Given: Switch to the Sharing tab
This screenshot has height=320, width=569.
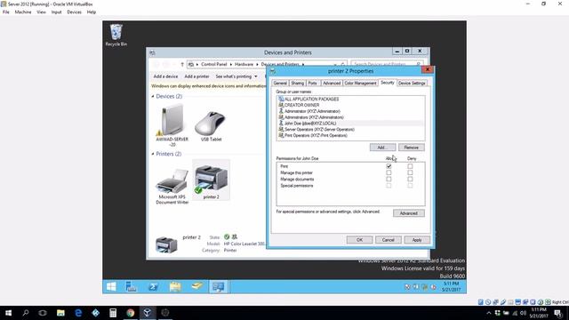Looking at the screenshot, I should point(298,83).
